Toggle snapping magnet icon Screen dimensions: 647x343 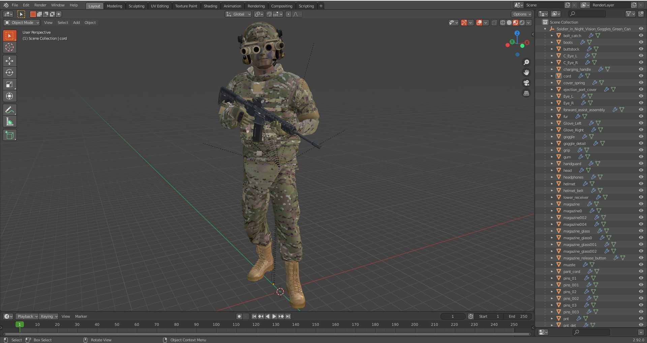[x=269, y=14]
